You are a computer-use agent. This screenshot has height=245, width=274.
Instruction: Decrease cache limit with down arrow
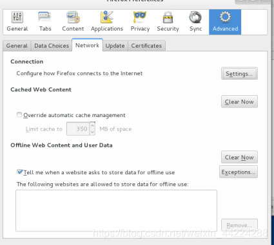(x=92, y=132)
